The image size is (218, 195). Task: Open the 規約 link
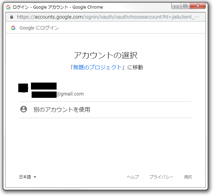tap(188, 177)
